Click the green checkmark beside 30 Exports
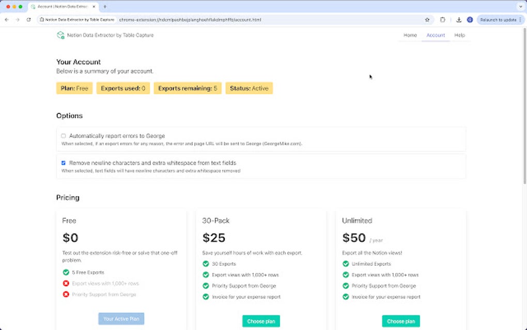The image size is (527, 330). (205, 263)
